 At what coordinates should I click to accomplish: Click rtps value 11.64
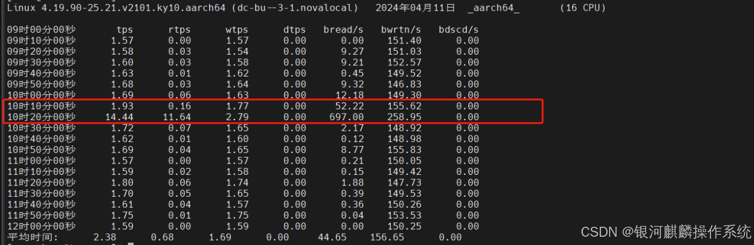[177, 117]
